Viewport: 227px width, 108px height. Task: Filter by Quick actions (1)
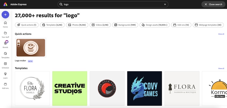(x=27, y=25)
